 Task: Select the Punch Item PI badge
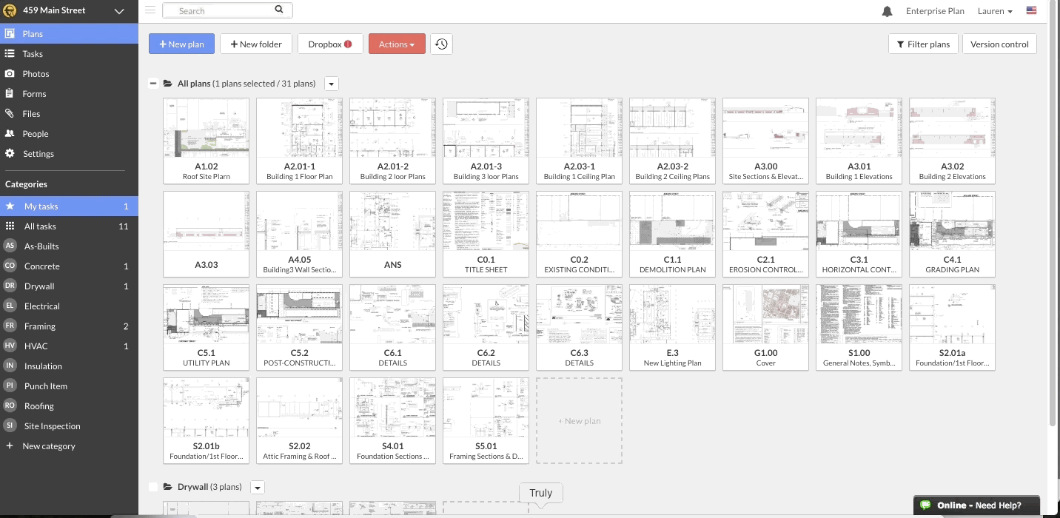click(x=10, y=386)
